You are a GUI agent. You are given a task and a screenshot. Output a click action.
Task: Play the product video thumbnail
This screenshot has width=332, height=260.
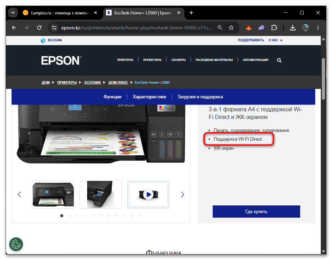point(148,194)
